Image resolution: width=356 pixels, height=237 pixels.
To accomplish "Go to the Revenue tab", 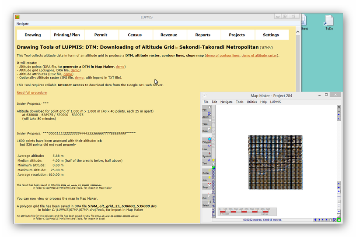I will pyautogui.click(x=170, y=35).
